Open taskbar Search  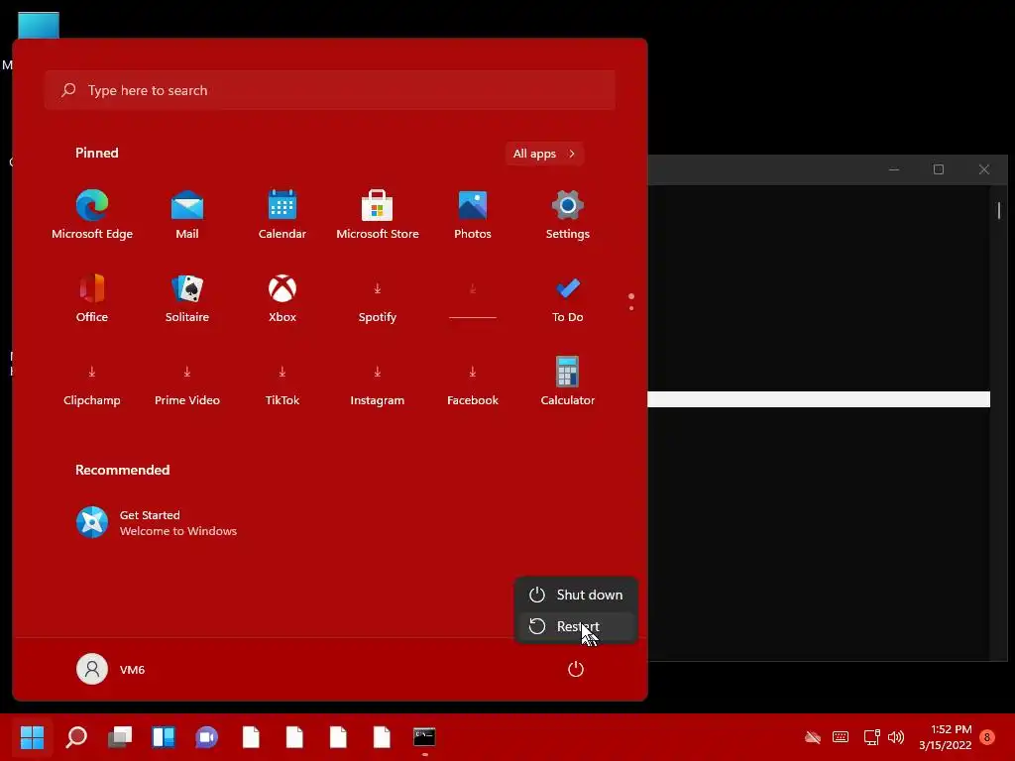click(x=75, y=736)
